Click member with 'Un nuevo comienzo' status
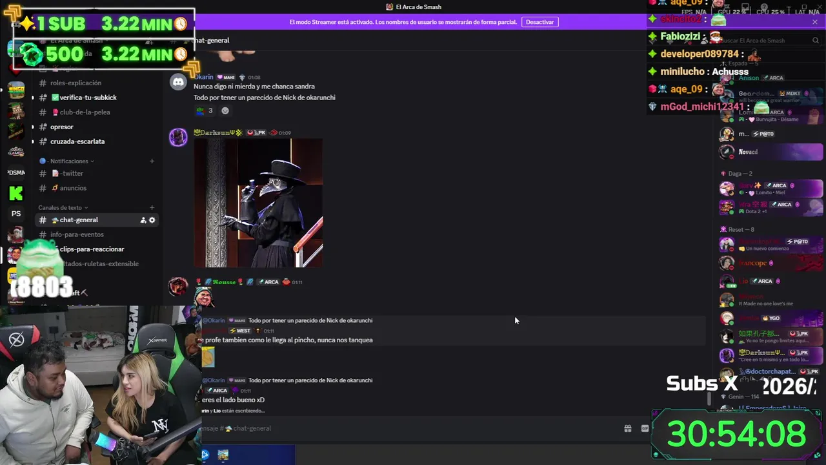This screenshot has height=465, width=826. (771, 245)
